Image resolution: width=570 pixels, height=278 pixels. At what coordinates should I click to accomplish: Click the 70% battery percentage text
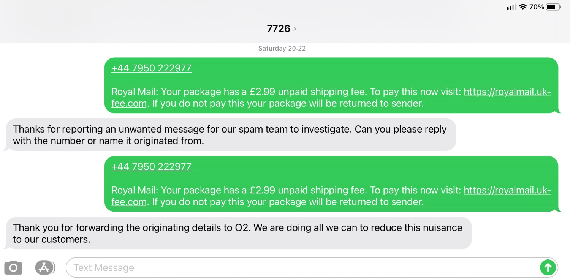click(x=537, y=7)
